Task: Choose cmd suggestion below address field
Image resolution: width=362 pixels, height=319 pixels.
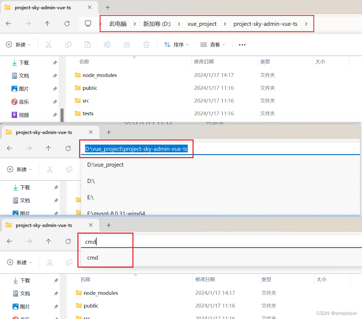Action: tap(93, 257)
